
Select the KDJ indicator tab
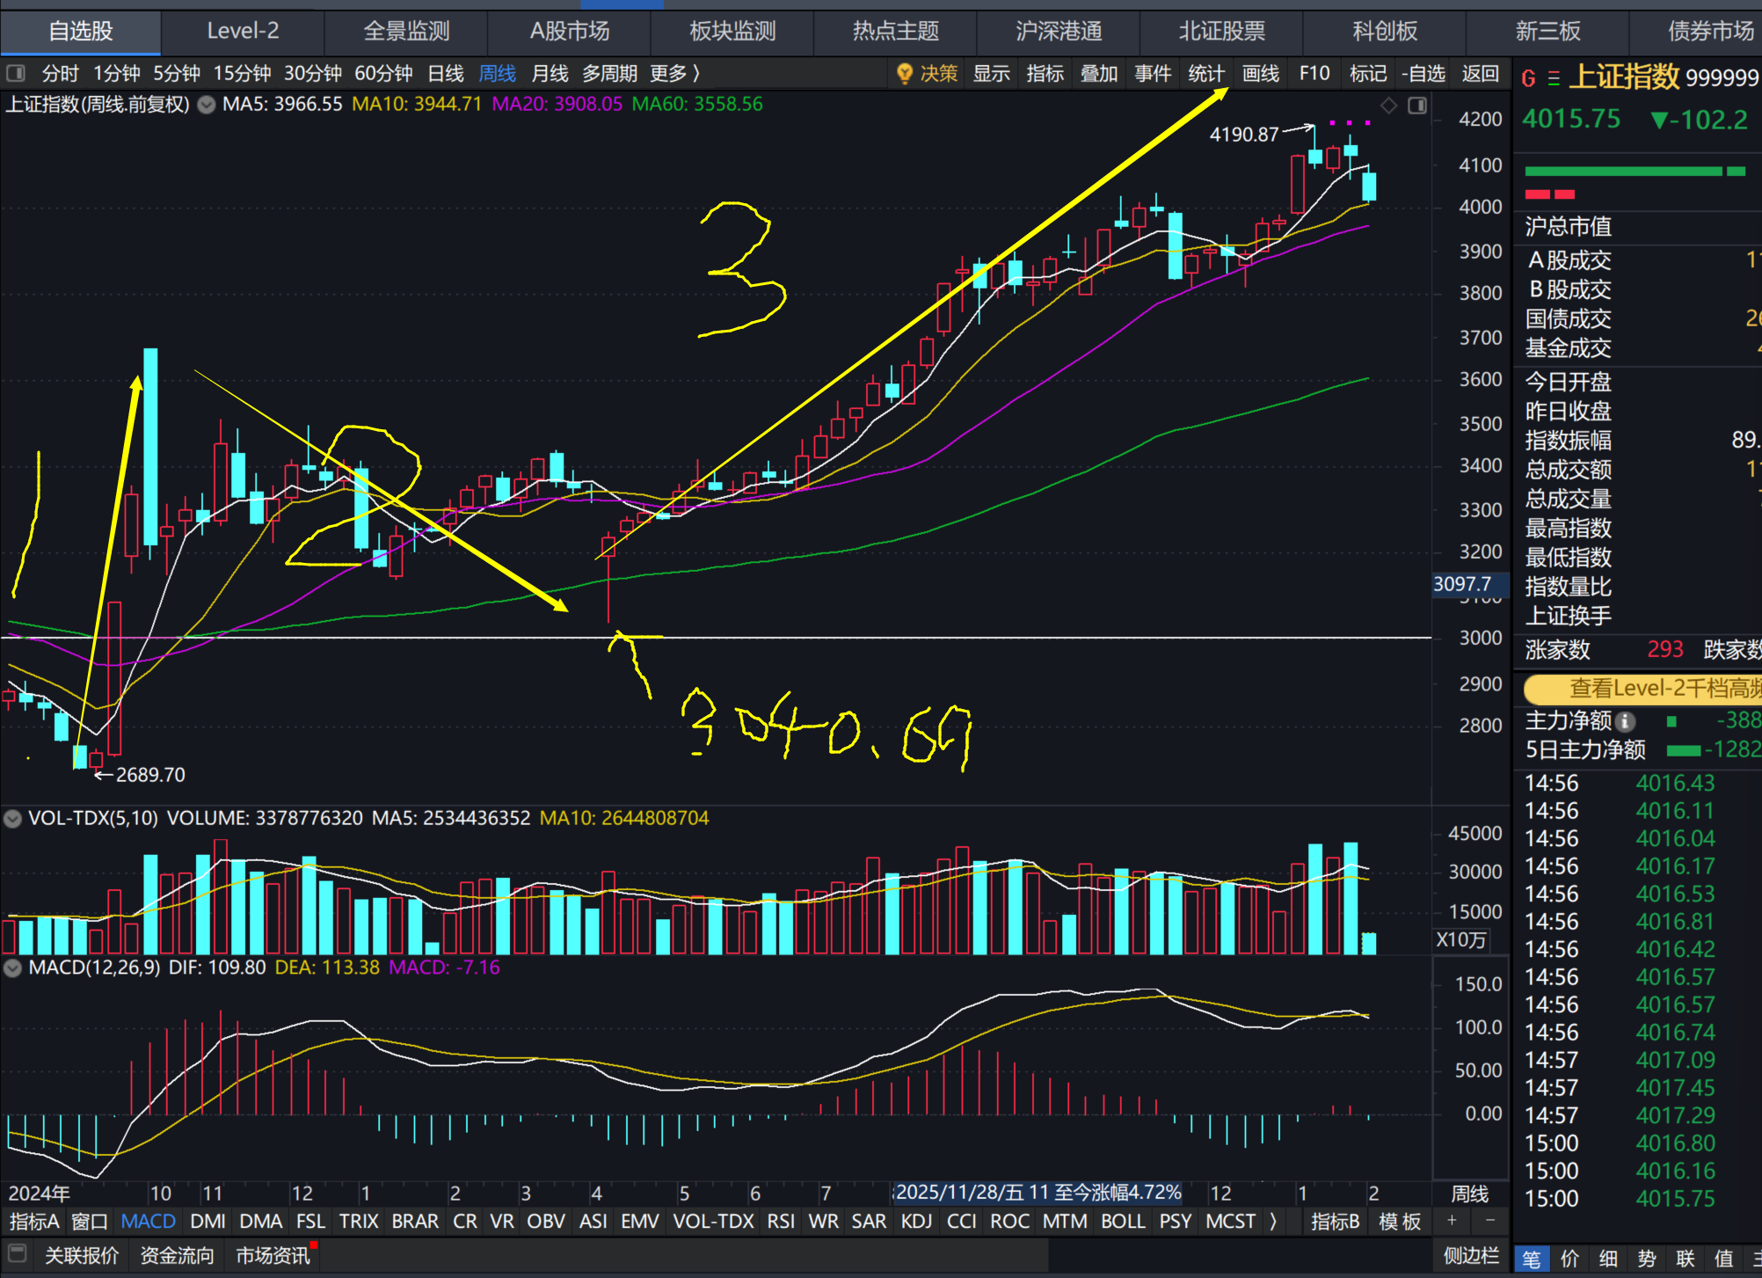[916, 1221]
